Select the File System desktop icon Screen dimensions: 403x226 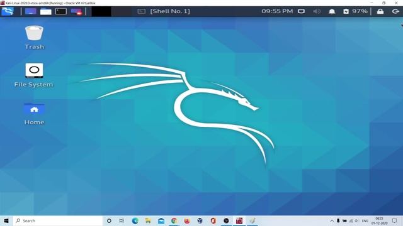(x=33, y=75)
